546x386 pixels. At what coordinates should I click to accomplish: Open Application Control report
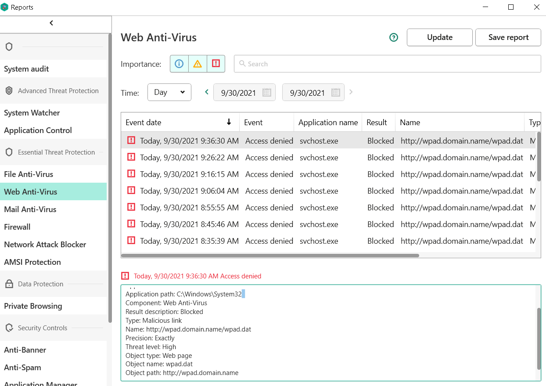coord(53,130)
